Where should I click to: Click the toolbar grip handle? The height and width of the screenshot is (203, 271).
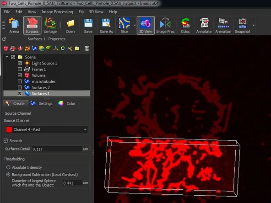coord(4,26)
